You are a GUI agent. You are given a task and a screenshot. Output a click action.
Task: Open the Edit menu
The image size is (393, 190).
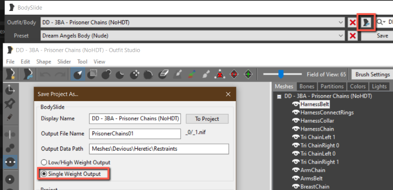coord(25,62)
